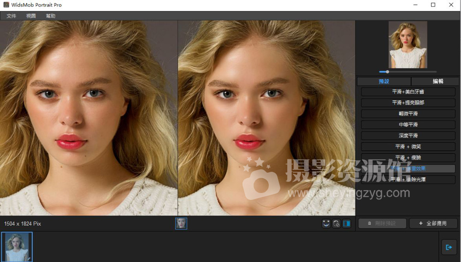Switch to the 預設 tab
The height and width of the screenshot is (262, 461).
click(384, 82)
